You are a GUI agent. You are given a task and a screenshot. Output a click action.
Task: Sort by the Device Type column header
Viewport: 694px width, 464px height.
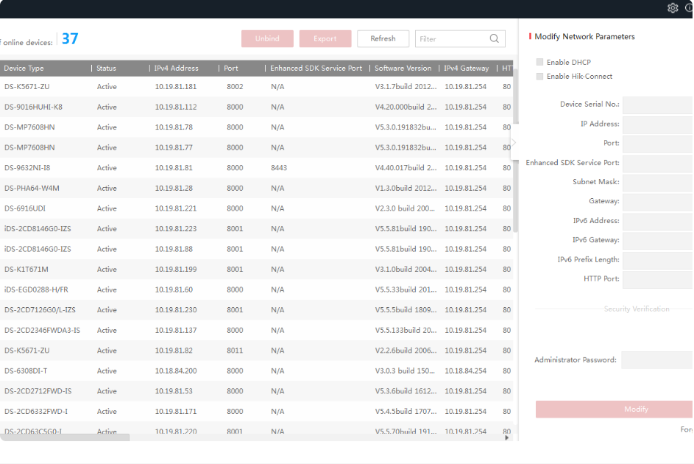[24, 68]
